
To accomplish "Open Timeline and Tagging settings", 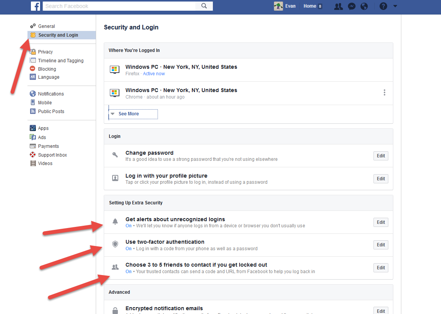I will point(61,61).
